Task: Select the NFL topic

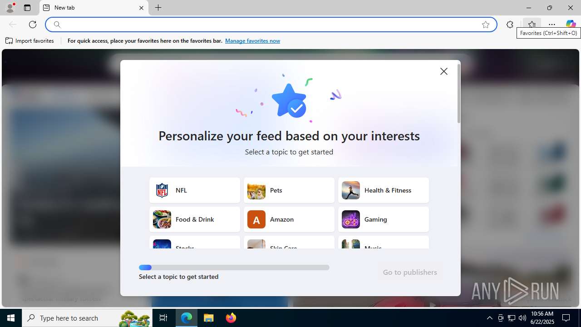Action: 195,190
